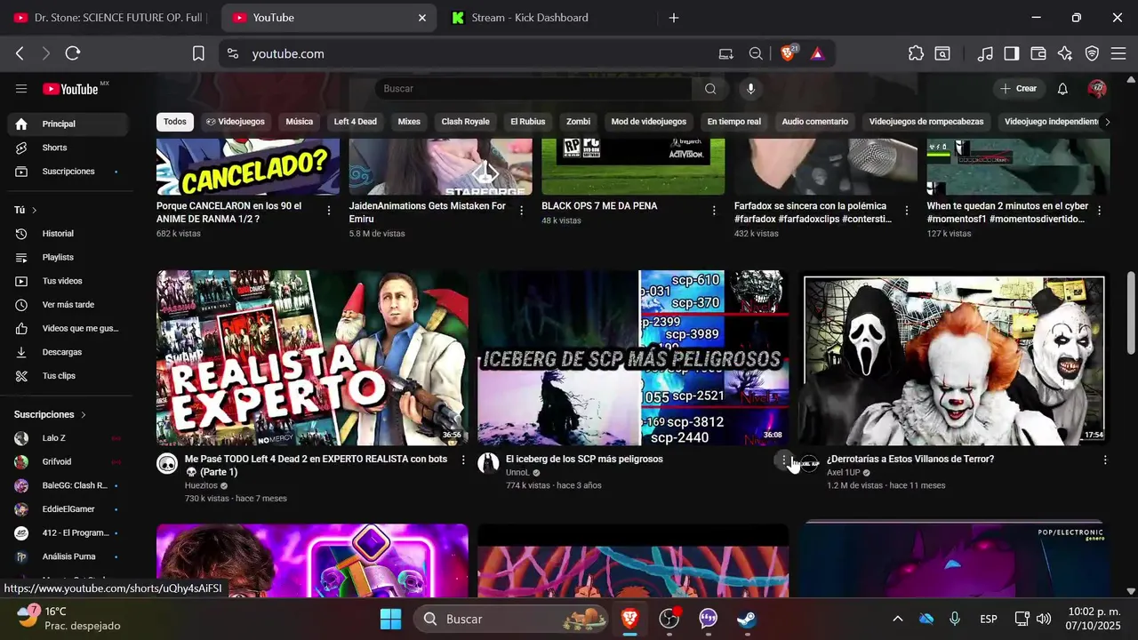Open Playlists in sidebar

(68, 257)
